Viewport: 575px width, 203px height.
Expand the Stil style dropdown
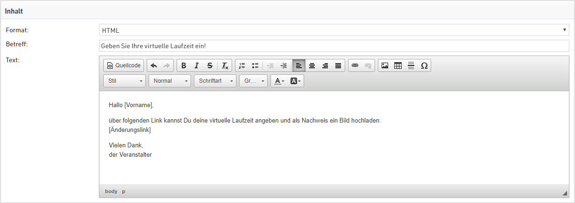(x=125, y=81)
